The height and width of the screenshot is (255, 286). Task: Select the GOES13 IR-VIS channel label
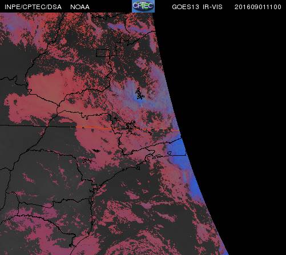click(x=197, y=7)
